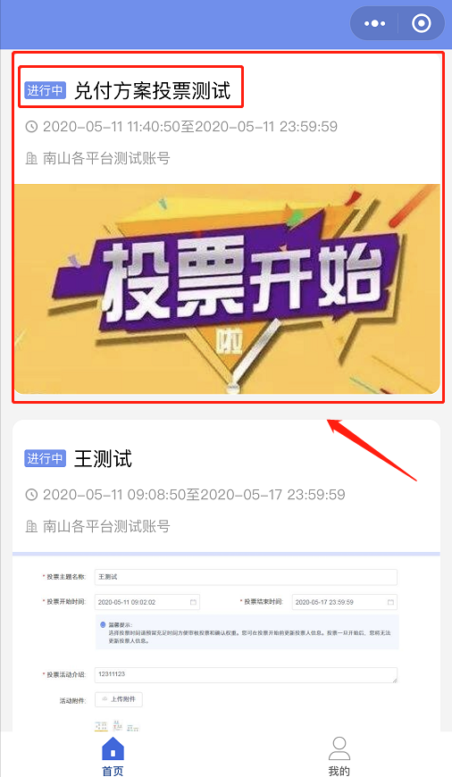Screen dimensions: 452x777
Task: Click the calendar icon in 投票结束时间 field
Action: pos(390,602)
